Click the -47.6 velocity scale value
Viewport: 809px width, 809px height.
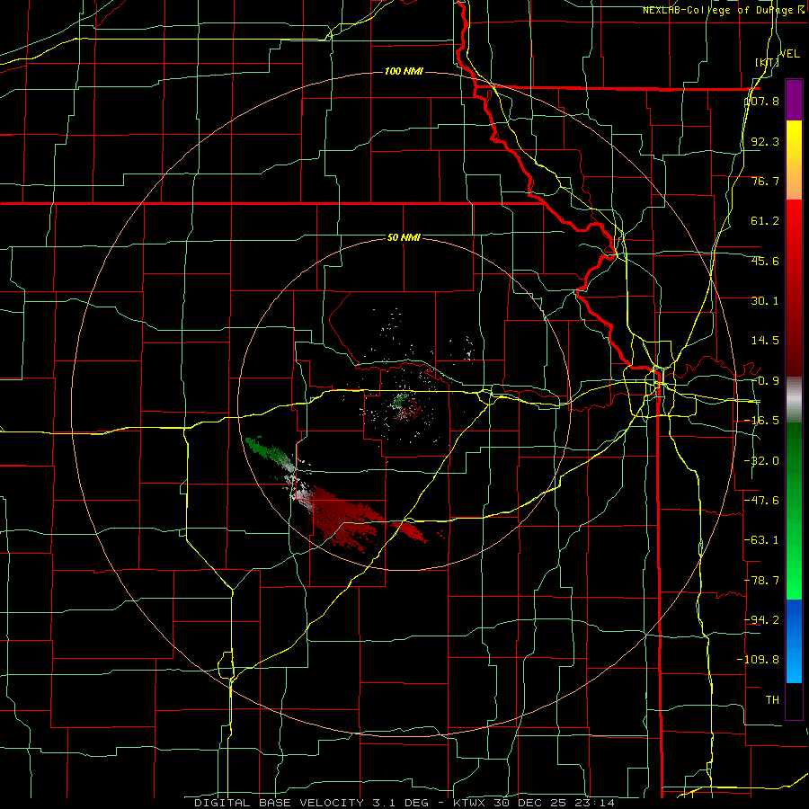[x=762, y=501]
